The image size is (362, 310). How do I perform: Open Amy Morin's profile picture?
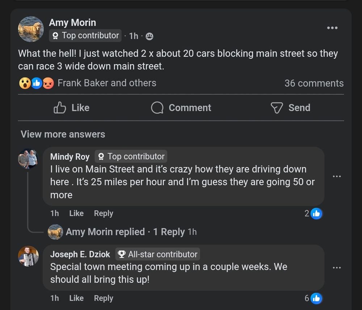pos(31,29)
